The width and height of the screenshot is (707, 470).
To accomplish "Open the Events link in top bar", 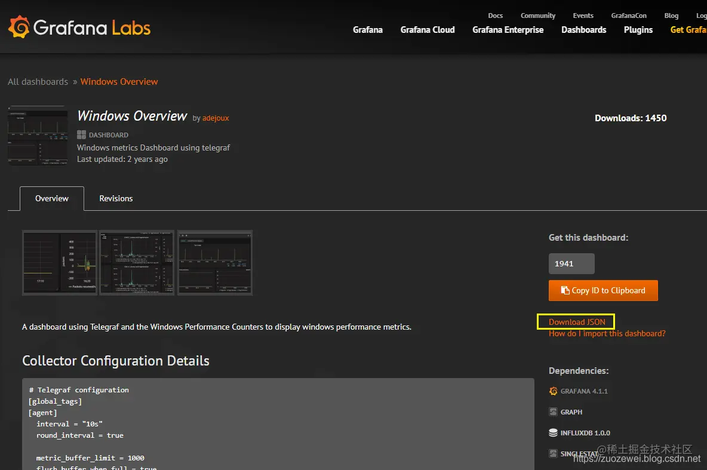I will [x=583, y=16].
